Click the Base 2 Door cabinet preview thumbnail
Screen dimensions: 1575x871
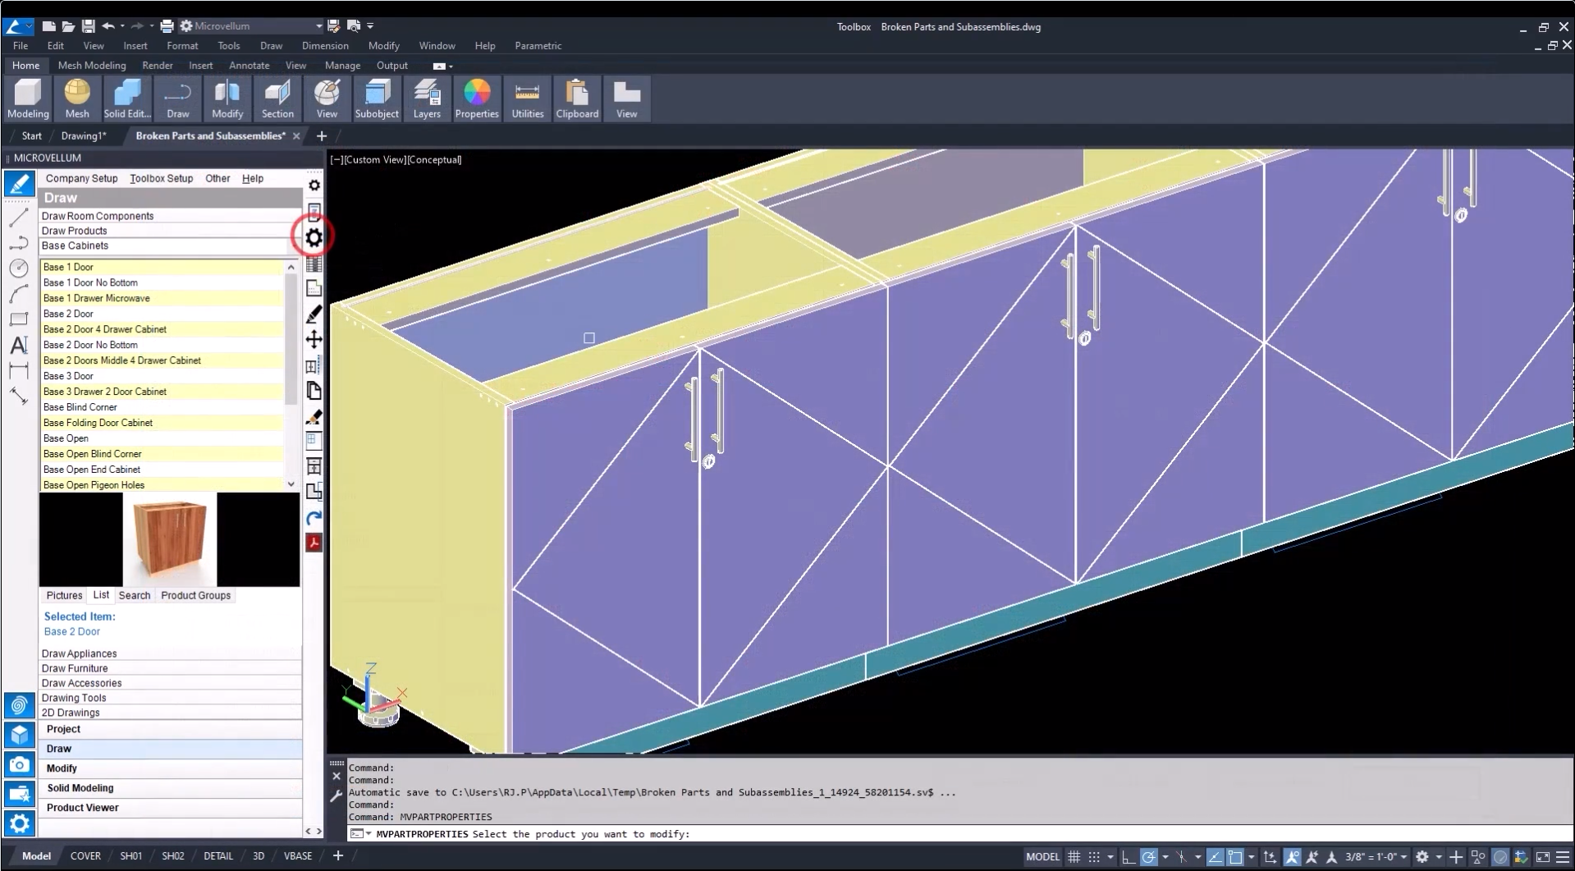[x=169, y=539]
